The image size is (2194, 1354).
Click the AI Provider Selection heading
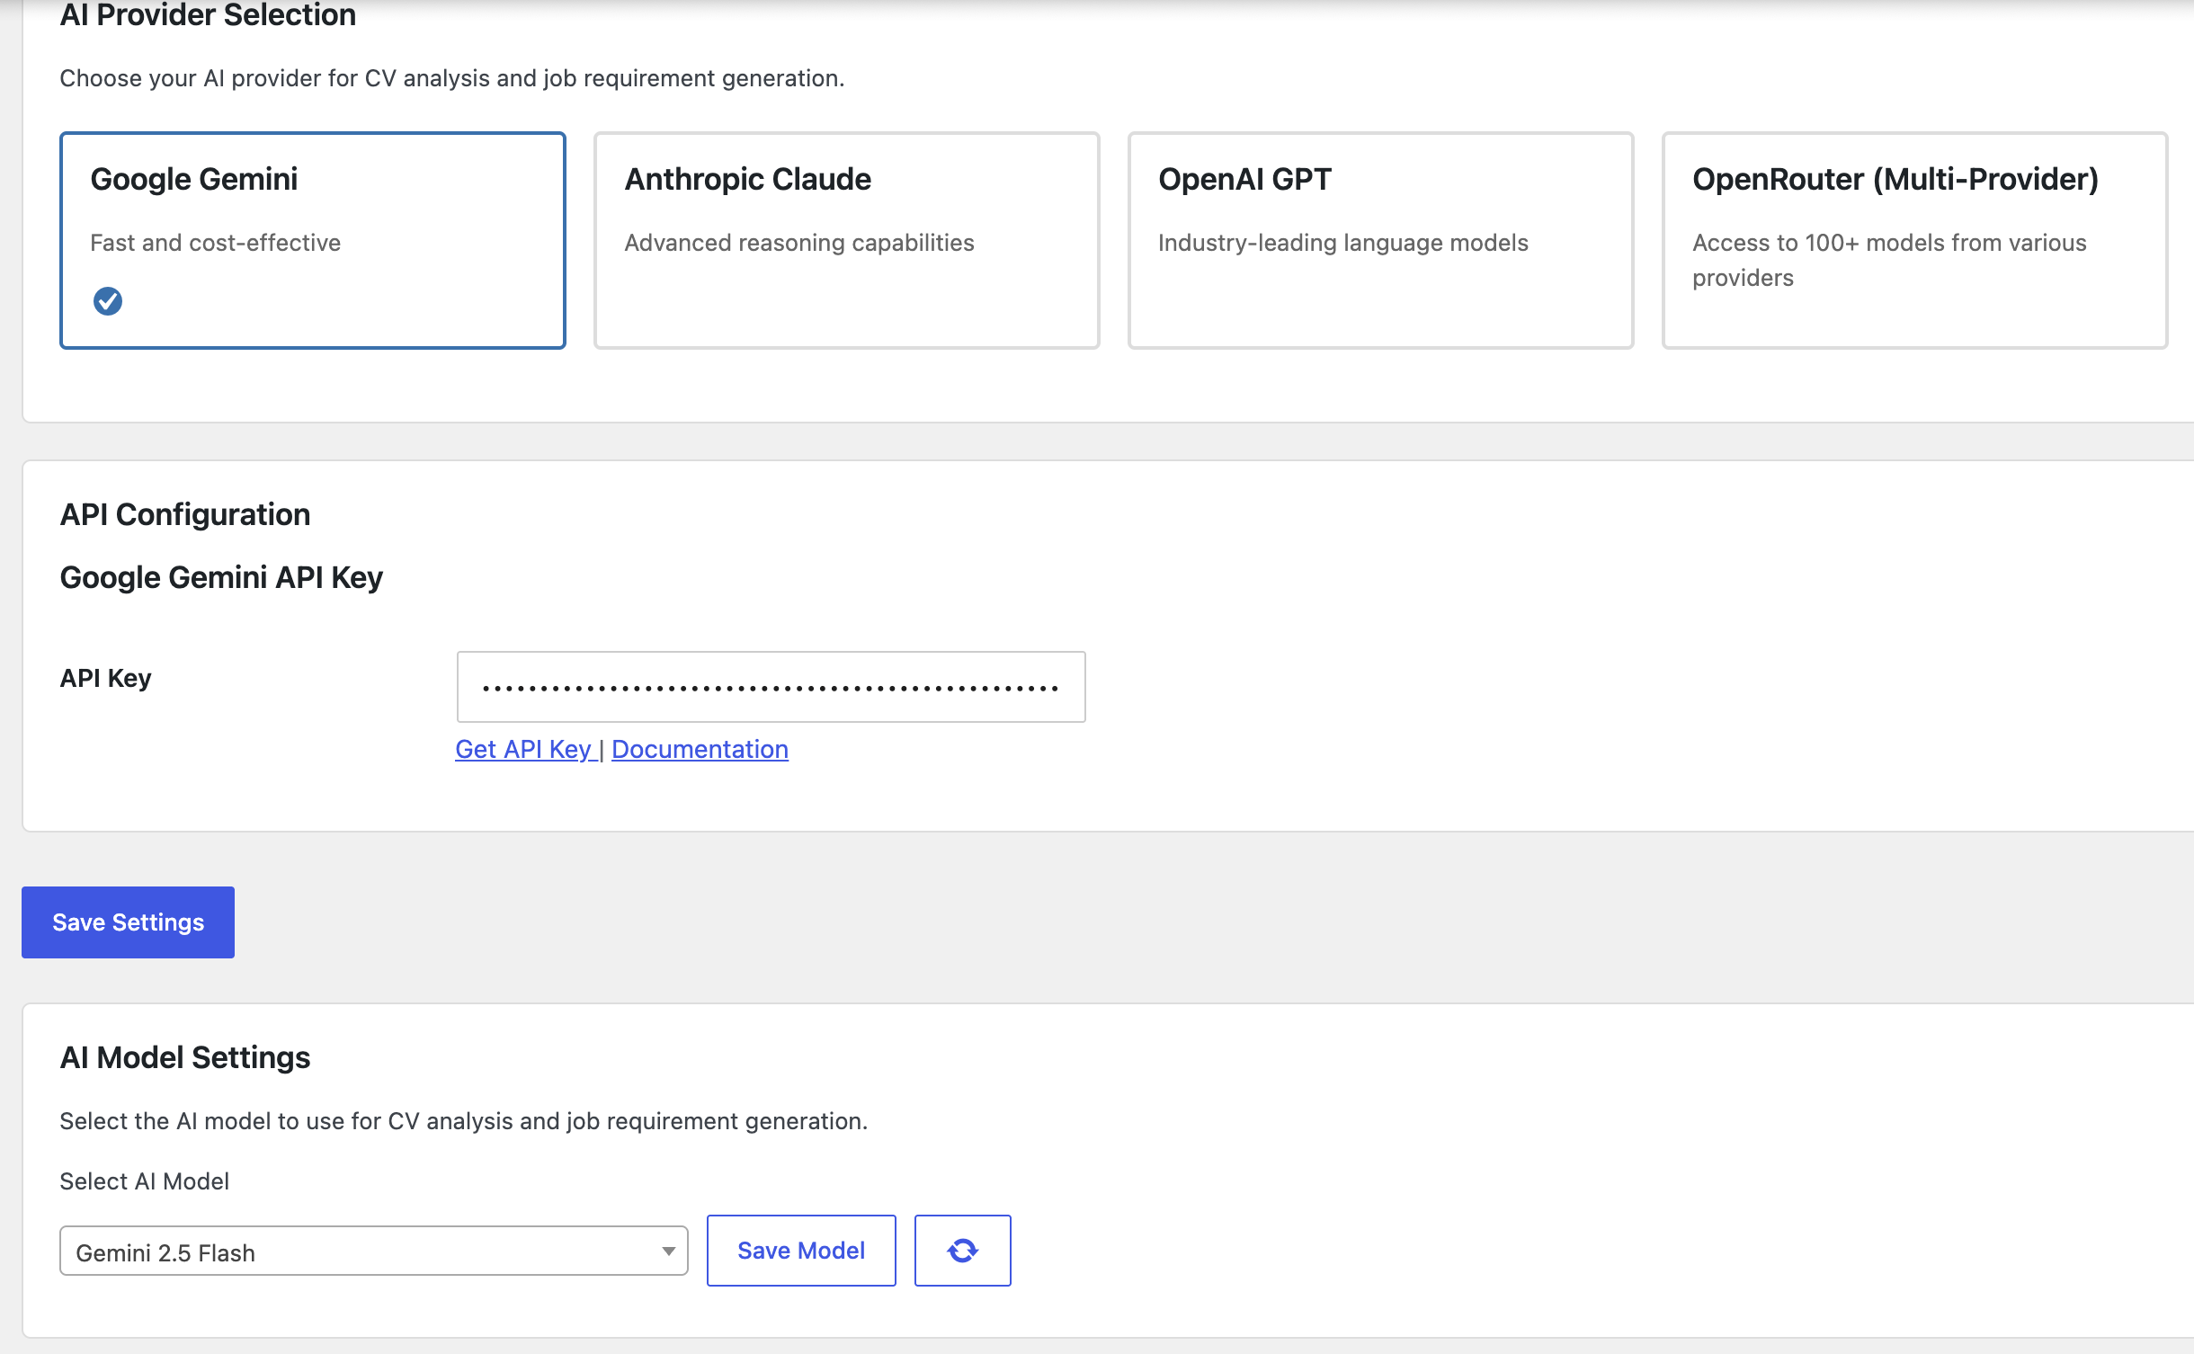(208, 15)
